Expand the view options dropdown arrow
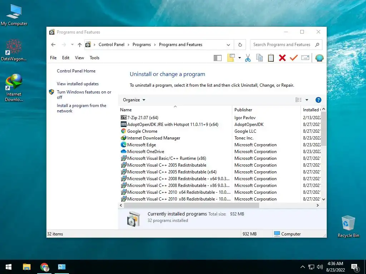366x274 pixels. pos(307,100)
